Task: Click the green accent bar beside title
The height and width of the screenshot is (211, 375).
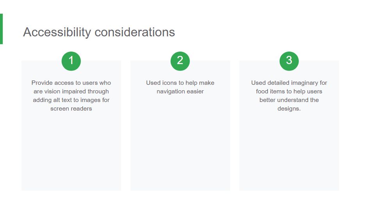Action: click(1, 29)
